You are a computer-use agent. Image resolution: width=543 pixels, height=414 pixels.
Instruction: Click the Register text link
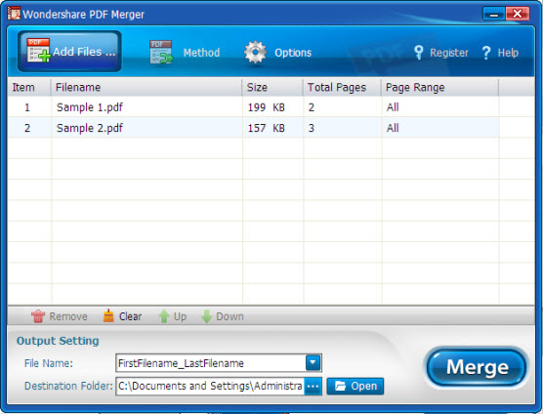pyautogui.click(x=449, y=53)
